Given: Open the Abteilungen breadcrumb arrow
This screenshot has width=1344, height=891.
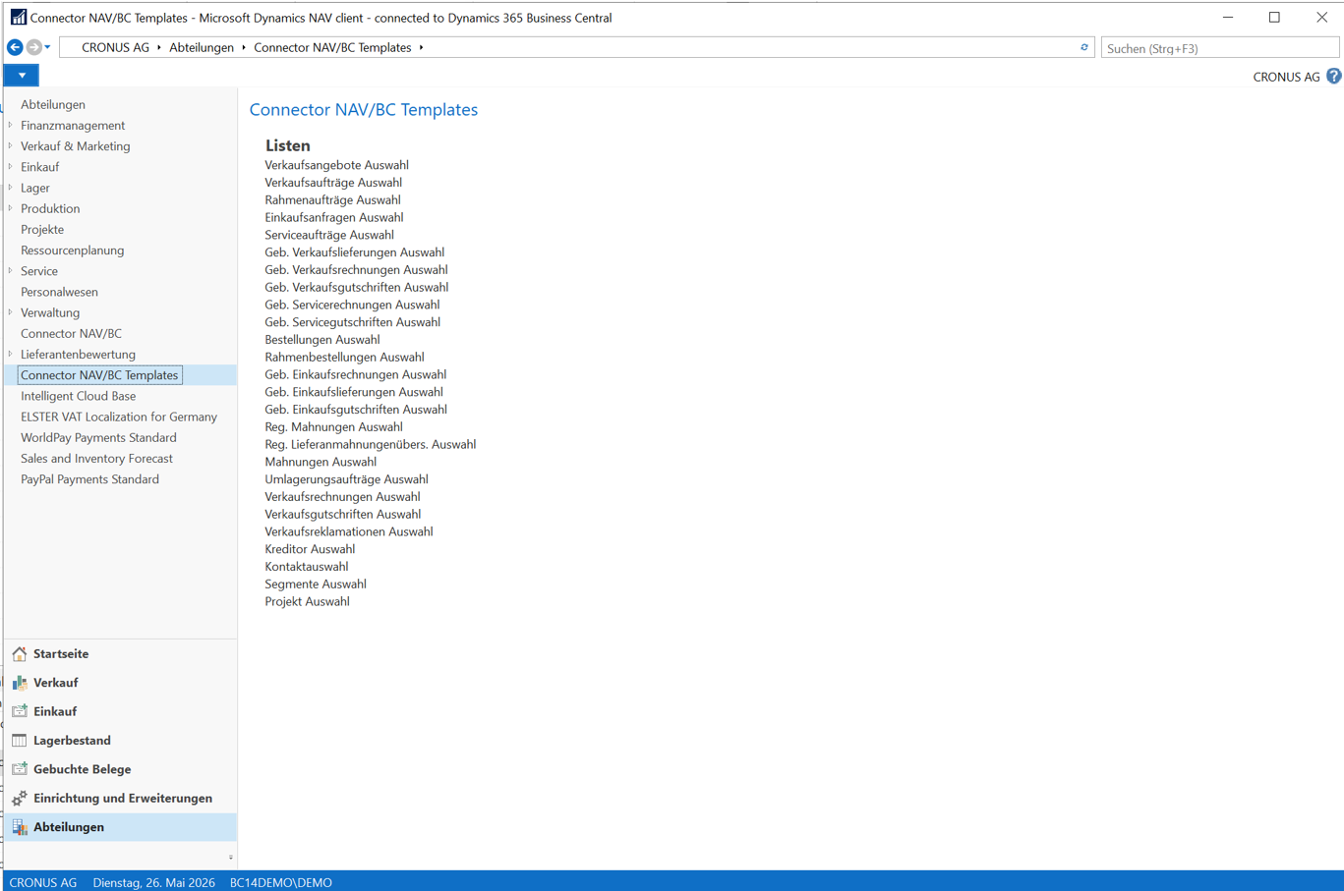Looking at the screenshot, I should [x=244, y=48].
